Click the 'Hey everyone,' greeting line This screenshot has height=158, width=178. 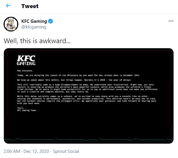(x=25, y=71)
